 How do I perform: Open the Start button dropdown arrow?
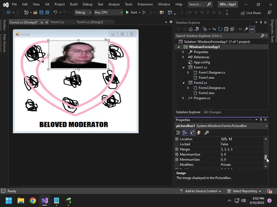click(x=140, y=12)
